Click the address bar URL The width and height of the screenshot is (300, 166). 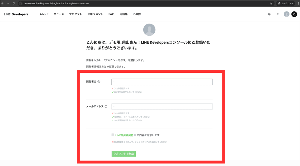click(56, 3)
